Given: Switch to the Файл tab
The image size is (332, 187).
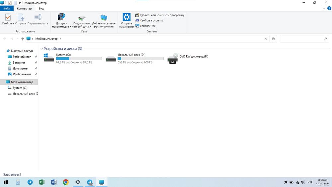Looking at the screenshot, I should pyautogui.click(x=7, y=9).
